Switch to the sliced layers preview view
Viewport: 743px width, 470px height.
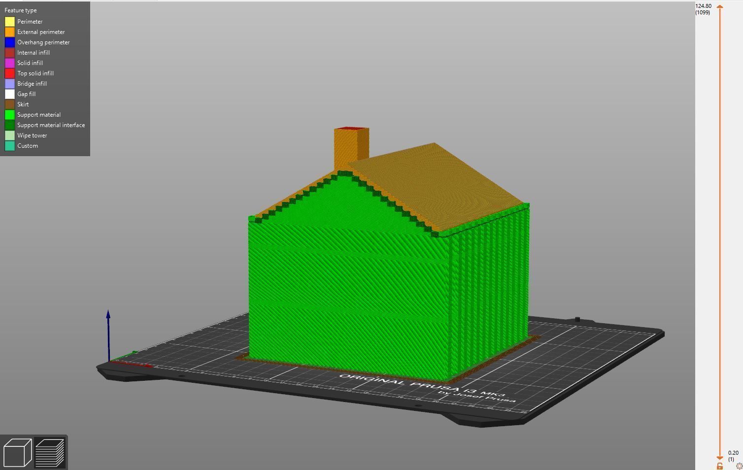point(50,452)
